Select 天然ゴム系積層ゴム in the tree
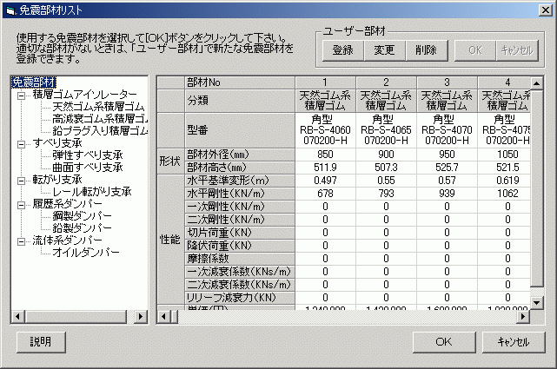Screen dimensions: 557x369 98,107
